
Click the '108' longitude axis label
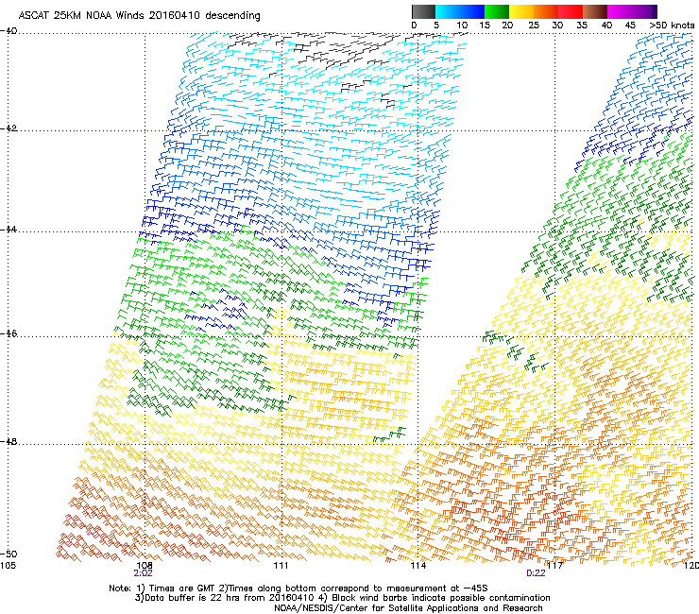click(145, 566)
